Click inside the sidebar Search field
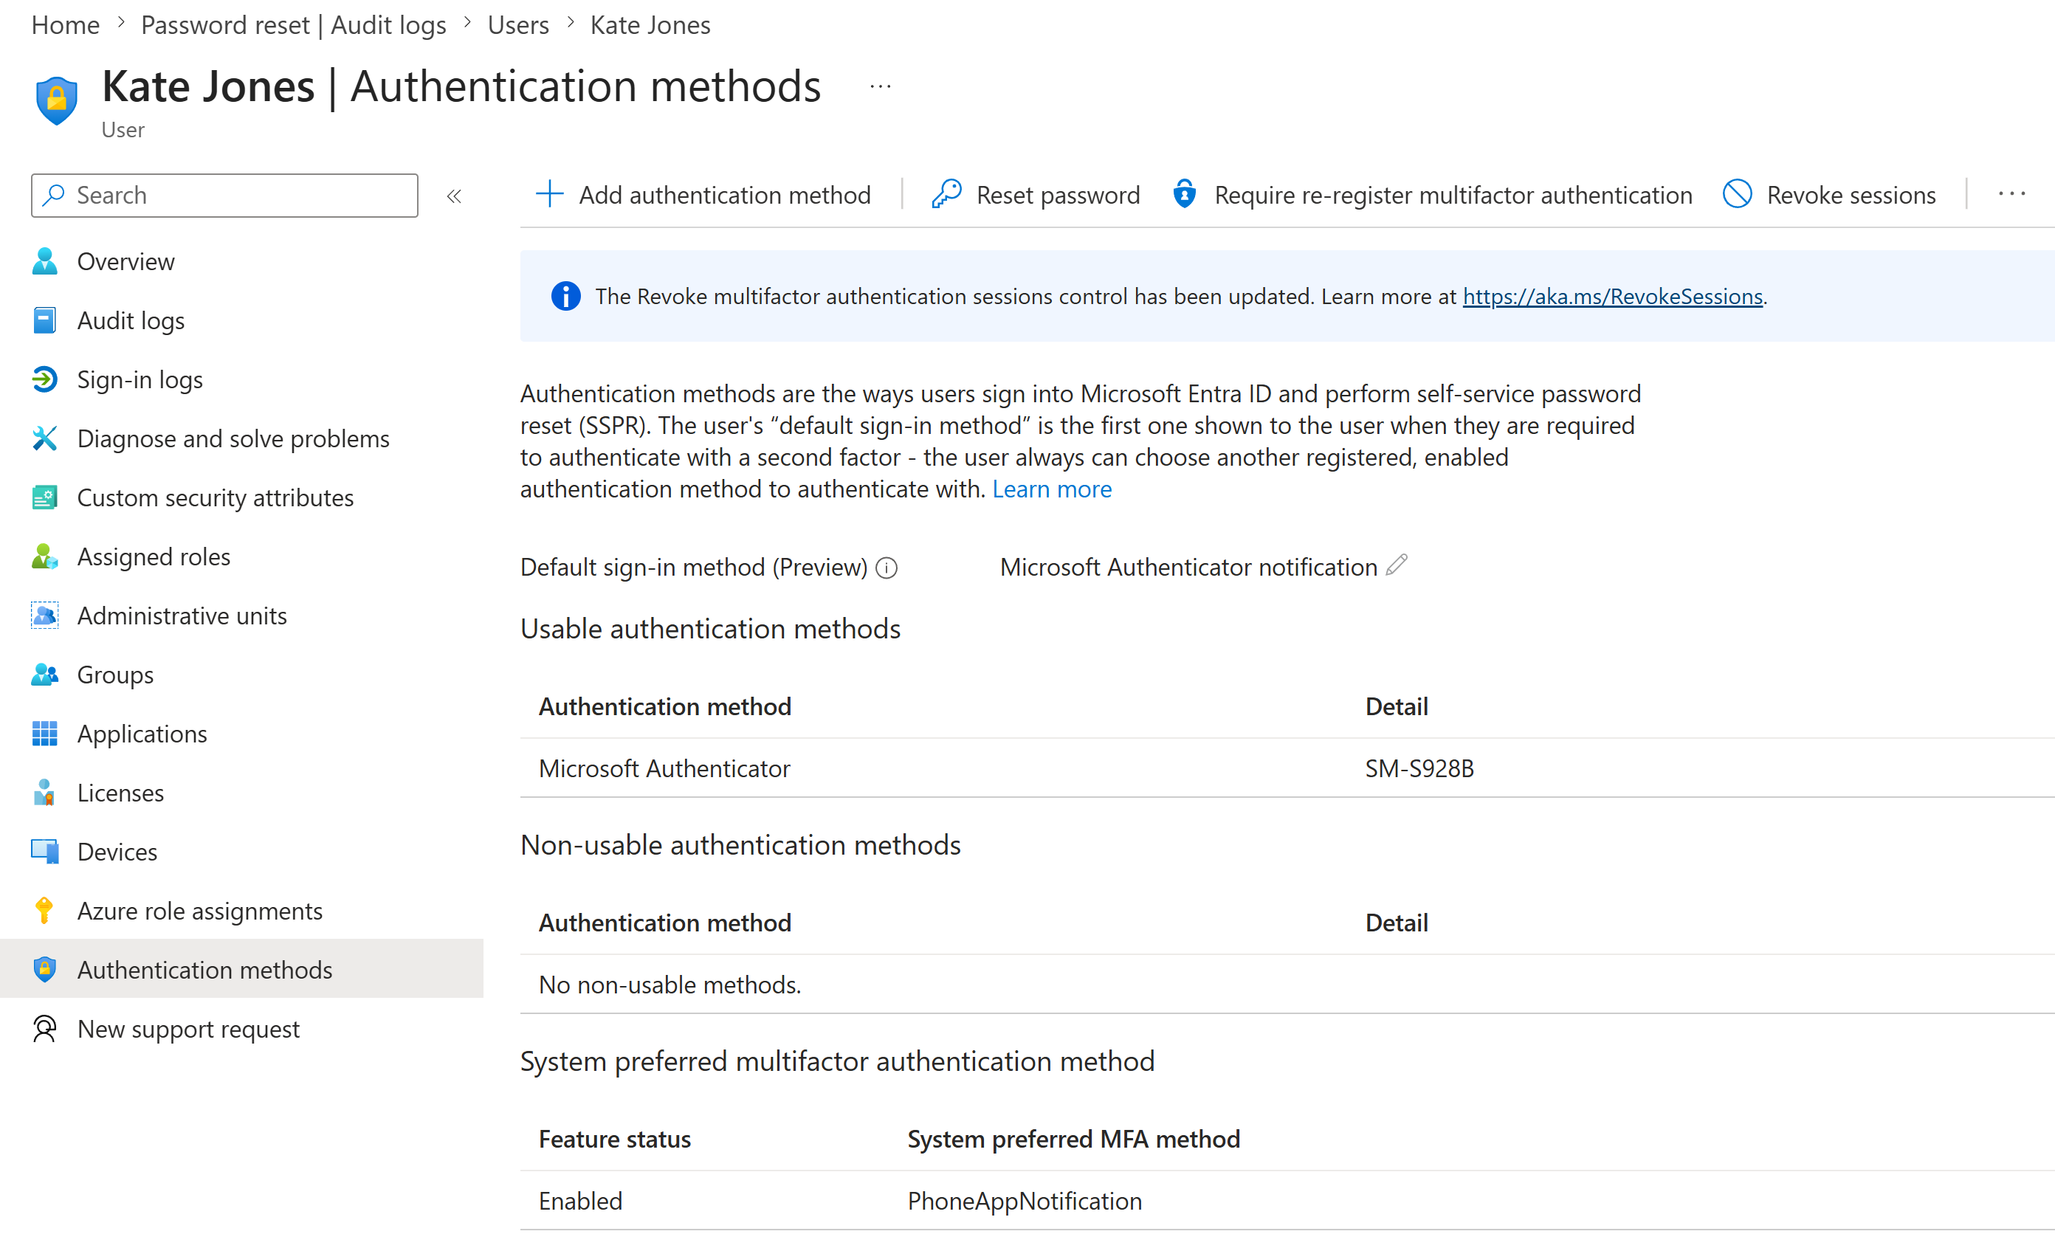Screen dimensions: 2055x1234 (224, 196)
